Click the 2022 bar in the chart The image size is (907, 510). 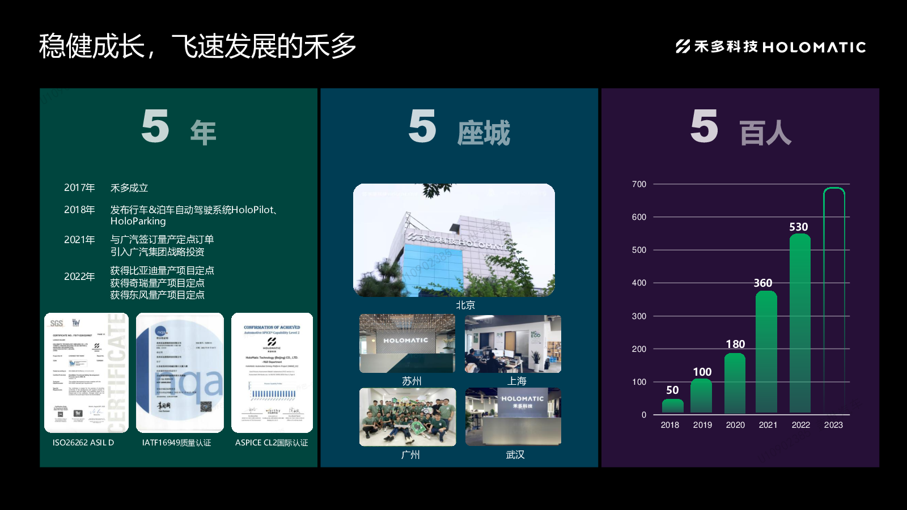[800, 324]
